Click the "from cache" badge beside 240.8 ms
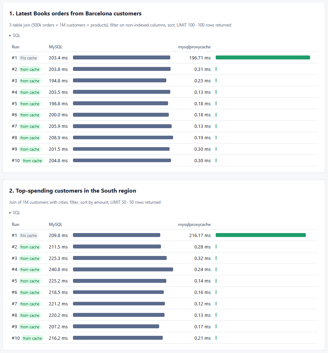The height and width of the screenshot is (353, 328). point(30,270)
